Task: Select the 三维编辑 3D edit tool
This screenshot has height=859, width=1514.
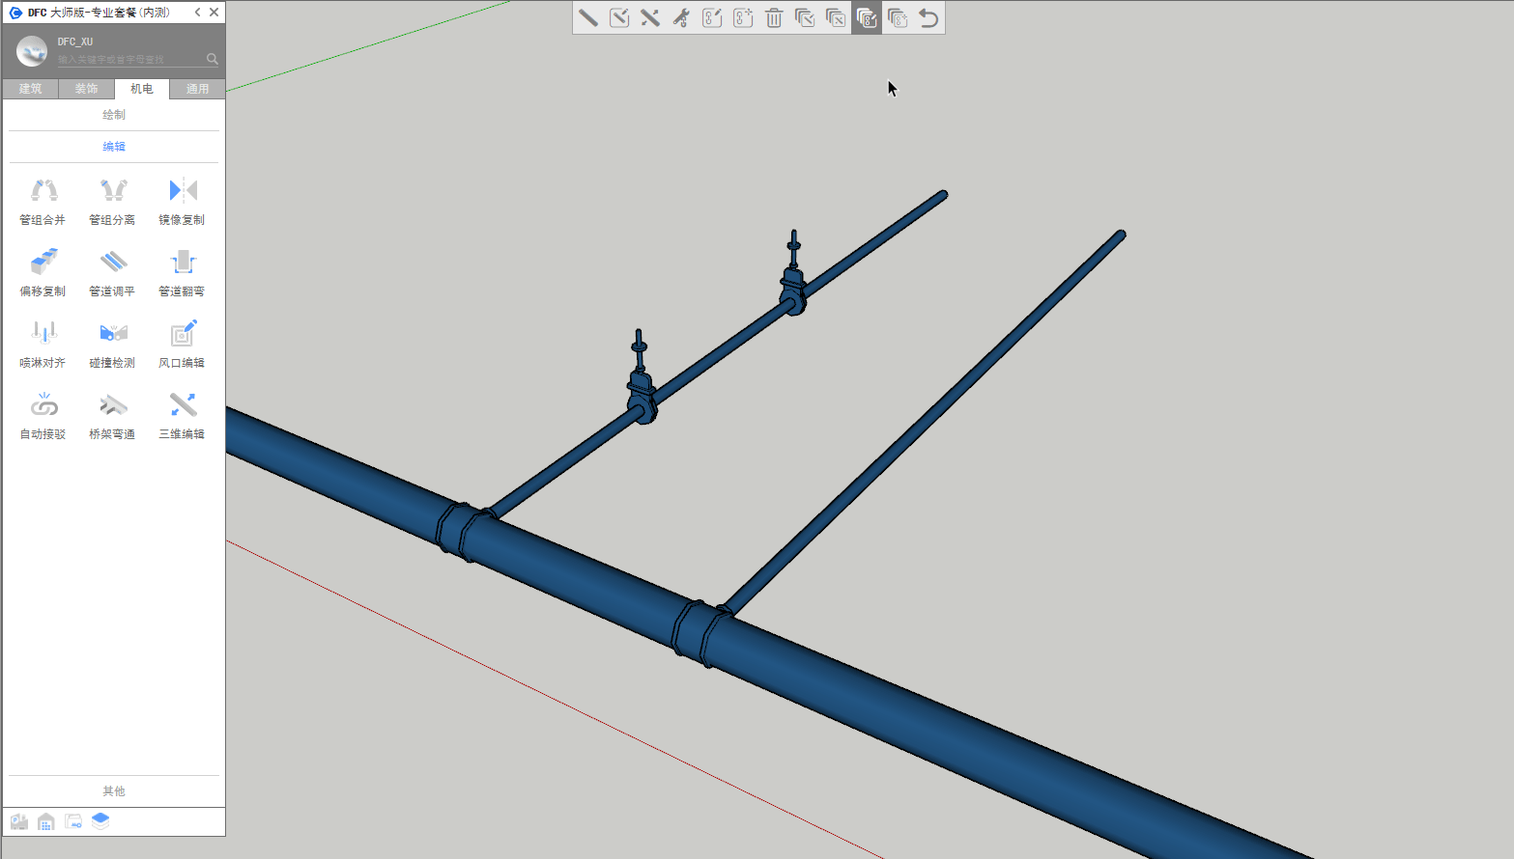Action: [x=183, y=415]
